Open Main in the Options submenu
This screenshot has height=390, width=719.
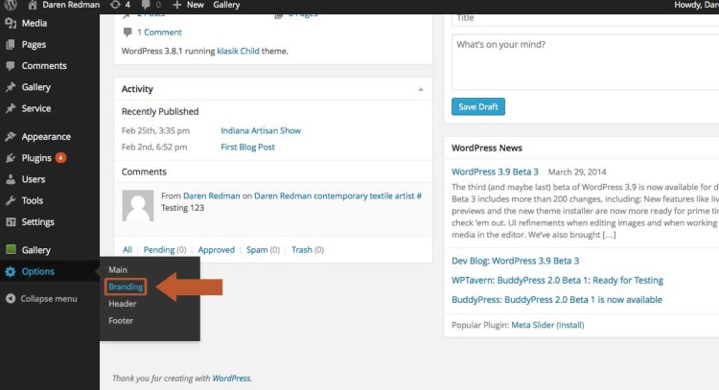[118, 270]
